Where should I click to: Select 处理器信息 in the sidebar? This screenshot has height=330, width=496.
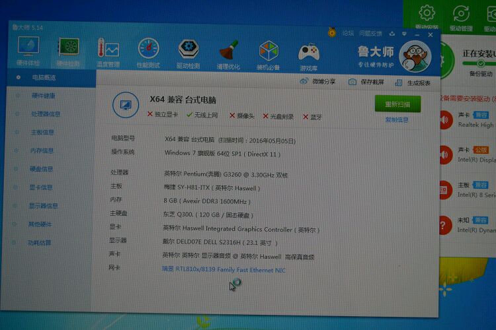click(46, 114)
